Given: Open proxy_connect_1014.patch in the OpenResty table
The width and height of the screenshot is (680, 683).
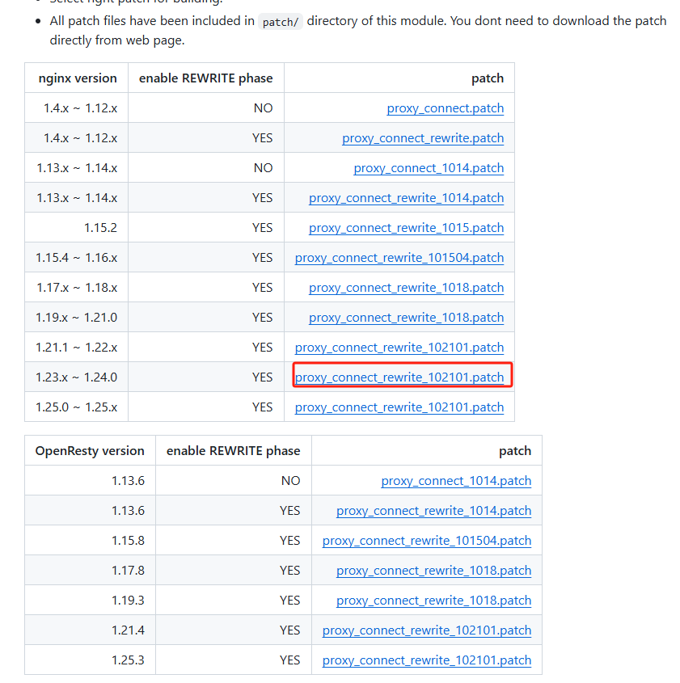Looking at the screenshot, I should [x=456, y=481].
